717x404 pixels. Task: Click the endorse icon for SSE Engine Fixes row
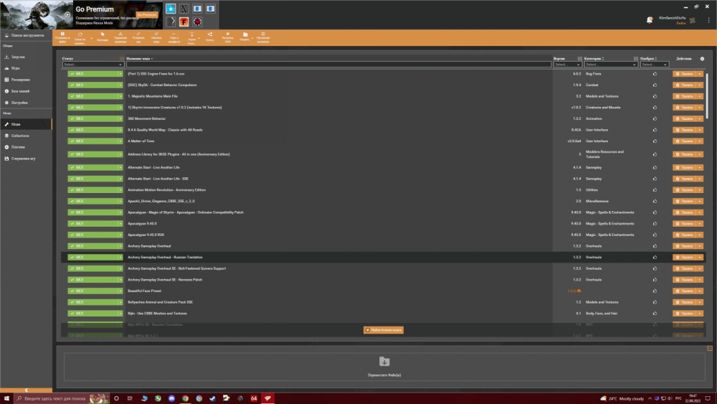(655, 74)
